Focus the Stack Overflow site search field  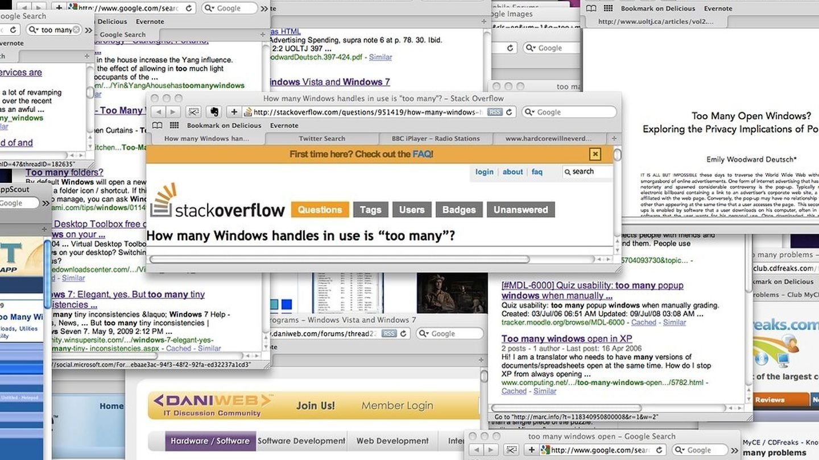[587, 172]
